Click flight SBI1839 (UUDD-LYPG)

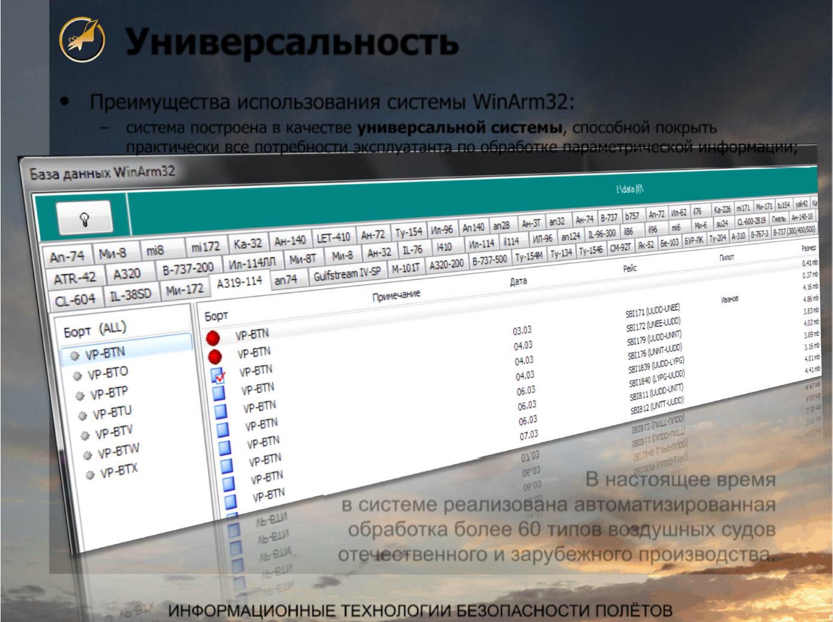(656, 365)
